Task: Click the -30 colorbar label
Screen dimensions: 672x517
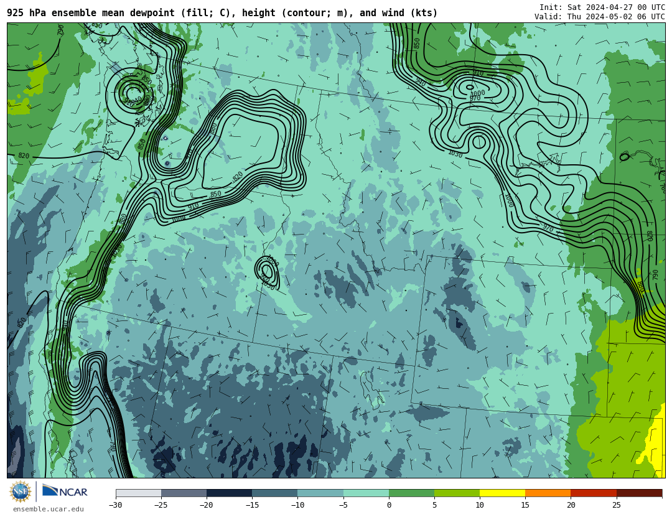Action: click(x=115, y=505)
